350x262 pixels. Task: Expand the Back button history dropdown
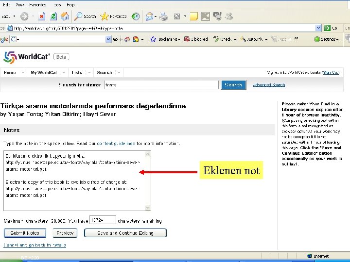pyautogui.click(x=14, y=16)
